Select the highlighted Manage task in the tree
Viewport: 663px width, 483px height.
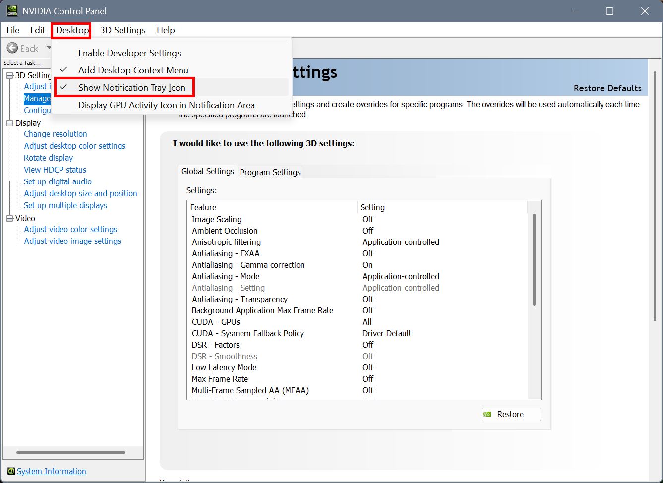pyautogui.click(x=37, y=98)
